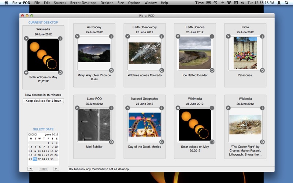
Task: Click the previous day arrow button below calendar
Action: pyautogui.click(x=30, y=169)
